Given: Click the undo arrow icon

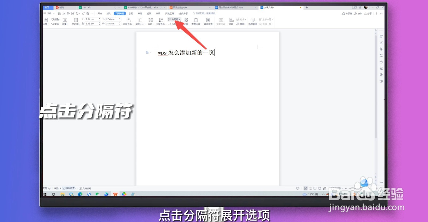Looking at the screenshot, I should (77, 13).
